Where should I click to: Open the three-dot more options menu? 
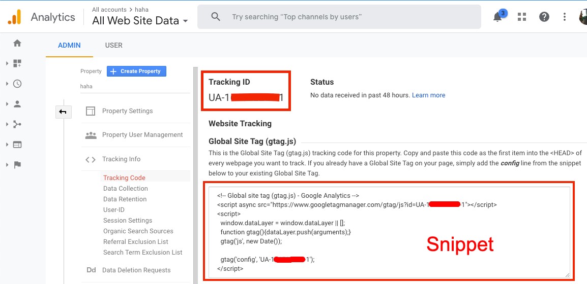(x=565, y=17)
